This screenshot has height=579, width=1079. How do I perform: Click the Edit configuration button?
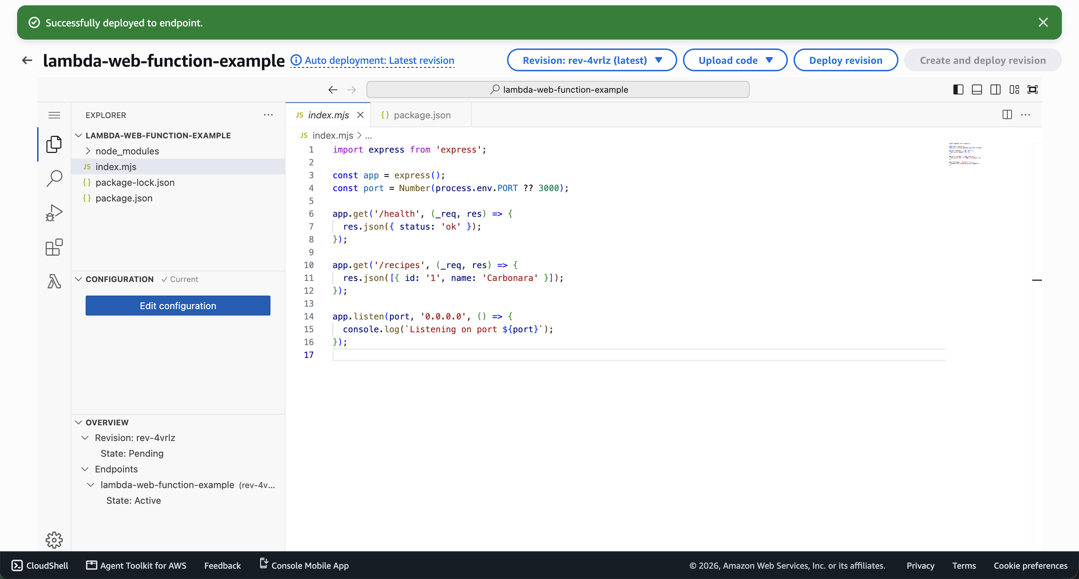point(178,306)
